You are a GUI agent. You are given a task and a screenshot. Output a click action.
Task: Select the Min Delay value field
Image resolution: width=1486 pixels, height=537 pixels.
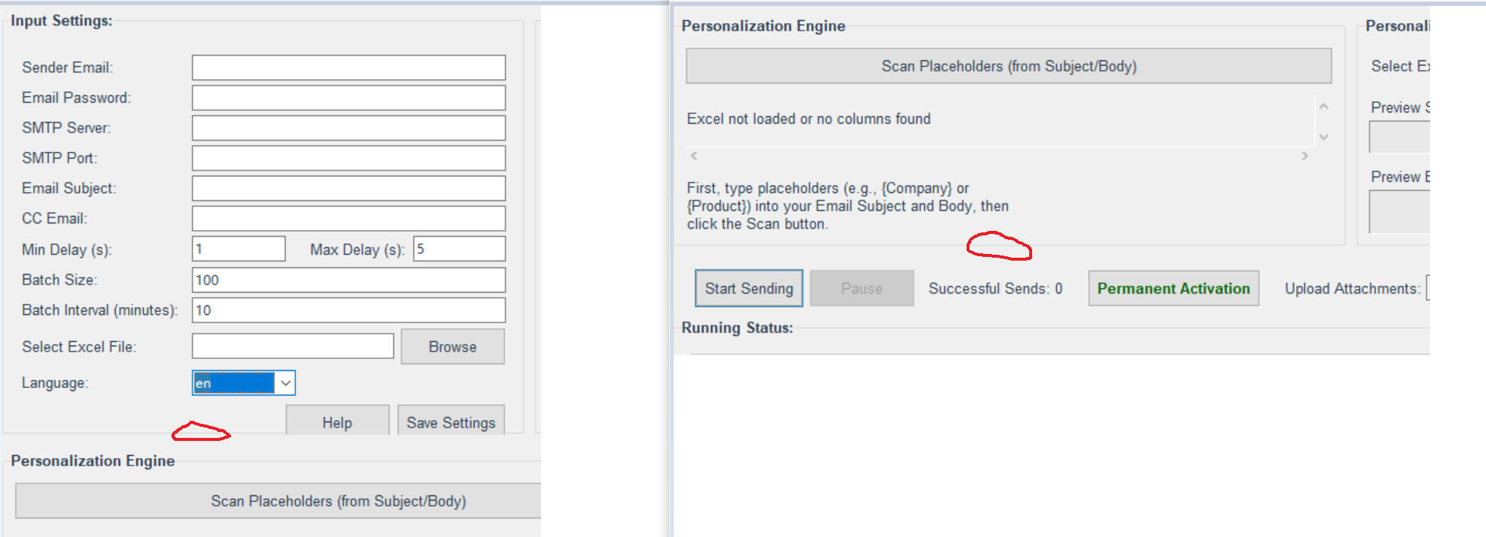(x=238, y=249)
